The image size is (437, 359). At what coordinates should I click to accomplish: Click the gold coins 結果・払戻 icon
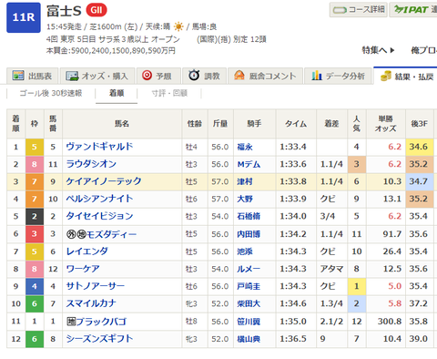[386, 76]
